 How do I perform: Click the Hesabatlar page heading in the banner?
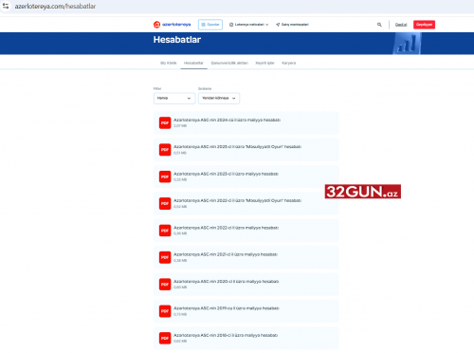click(177, 40)
